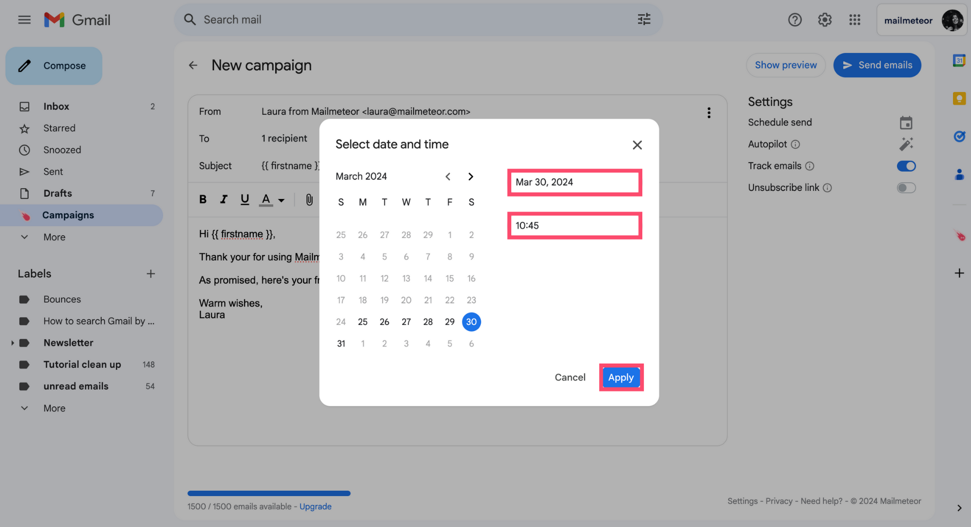Click Send emails button
The height and width of the screenshot is (527, 971).
877,65
